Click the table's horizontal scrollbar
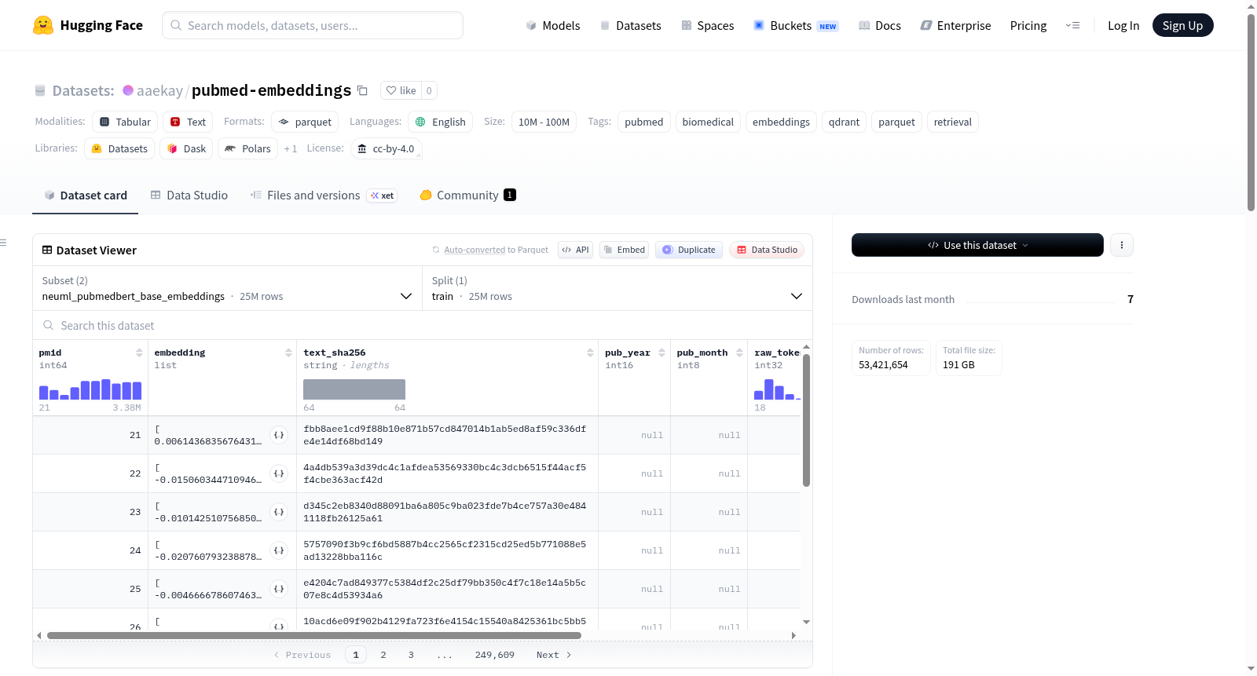The image size is (1257, 676). point(314,635)
